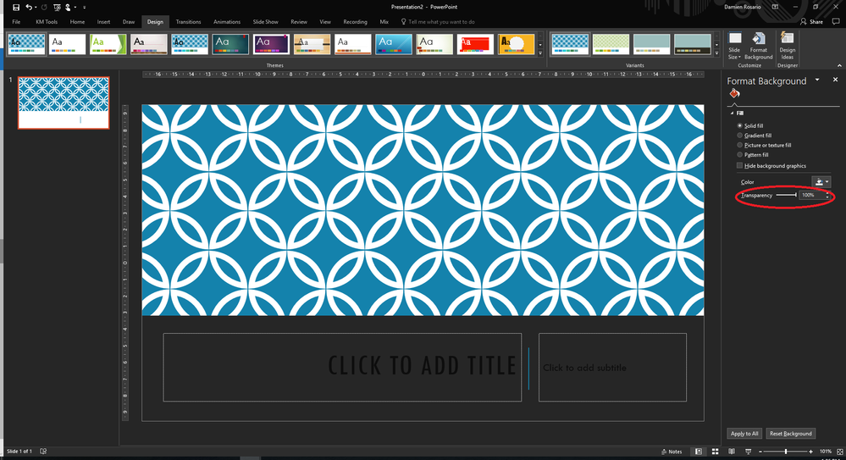846x460 pixels.
Task: Click zoom in plus button
Action: coord(810,452)
